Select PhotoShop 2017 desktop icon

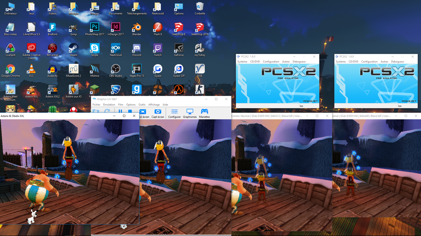(95, 29)
